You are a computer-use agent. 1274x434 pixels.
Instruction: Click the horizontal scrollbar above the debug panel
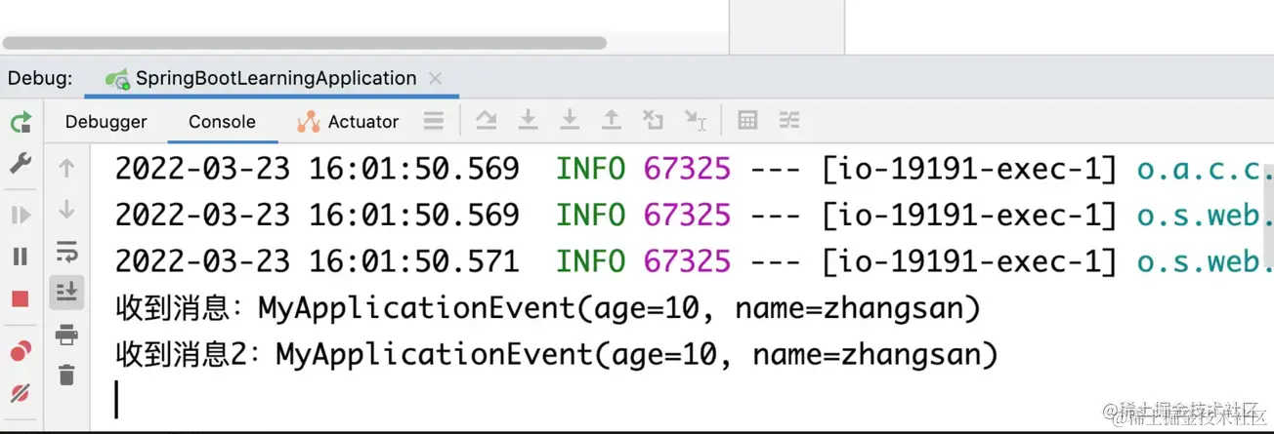tap(304, 43)
